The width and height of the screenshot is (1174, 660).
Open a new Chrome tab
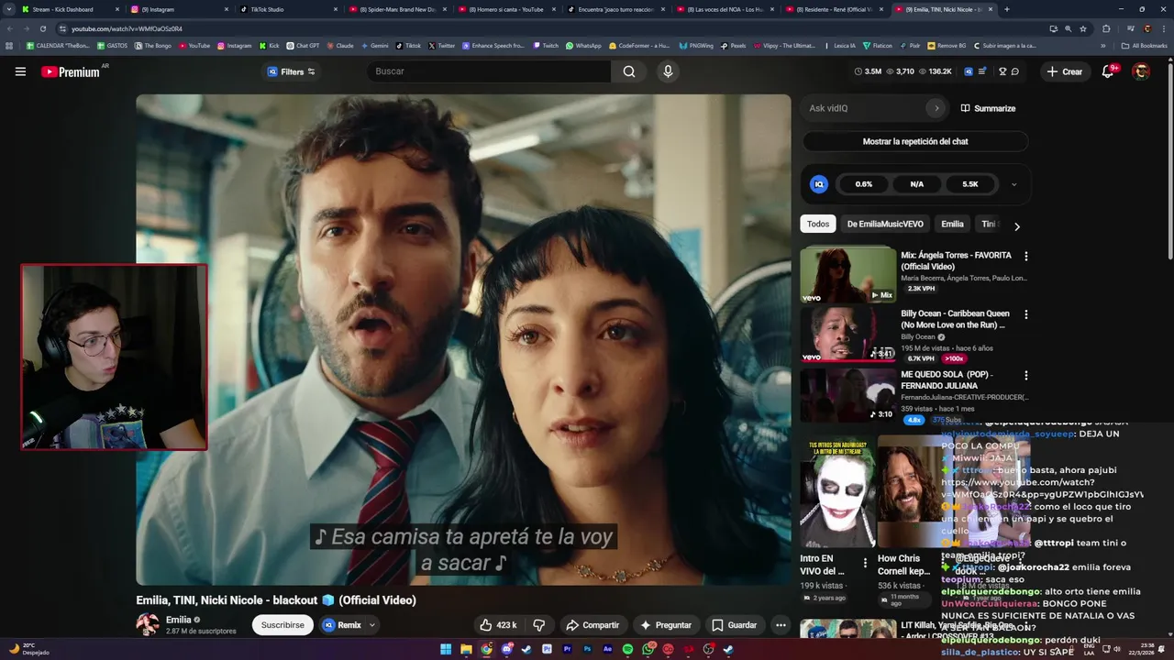(1006, 9)
